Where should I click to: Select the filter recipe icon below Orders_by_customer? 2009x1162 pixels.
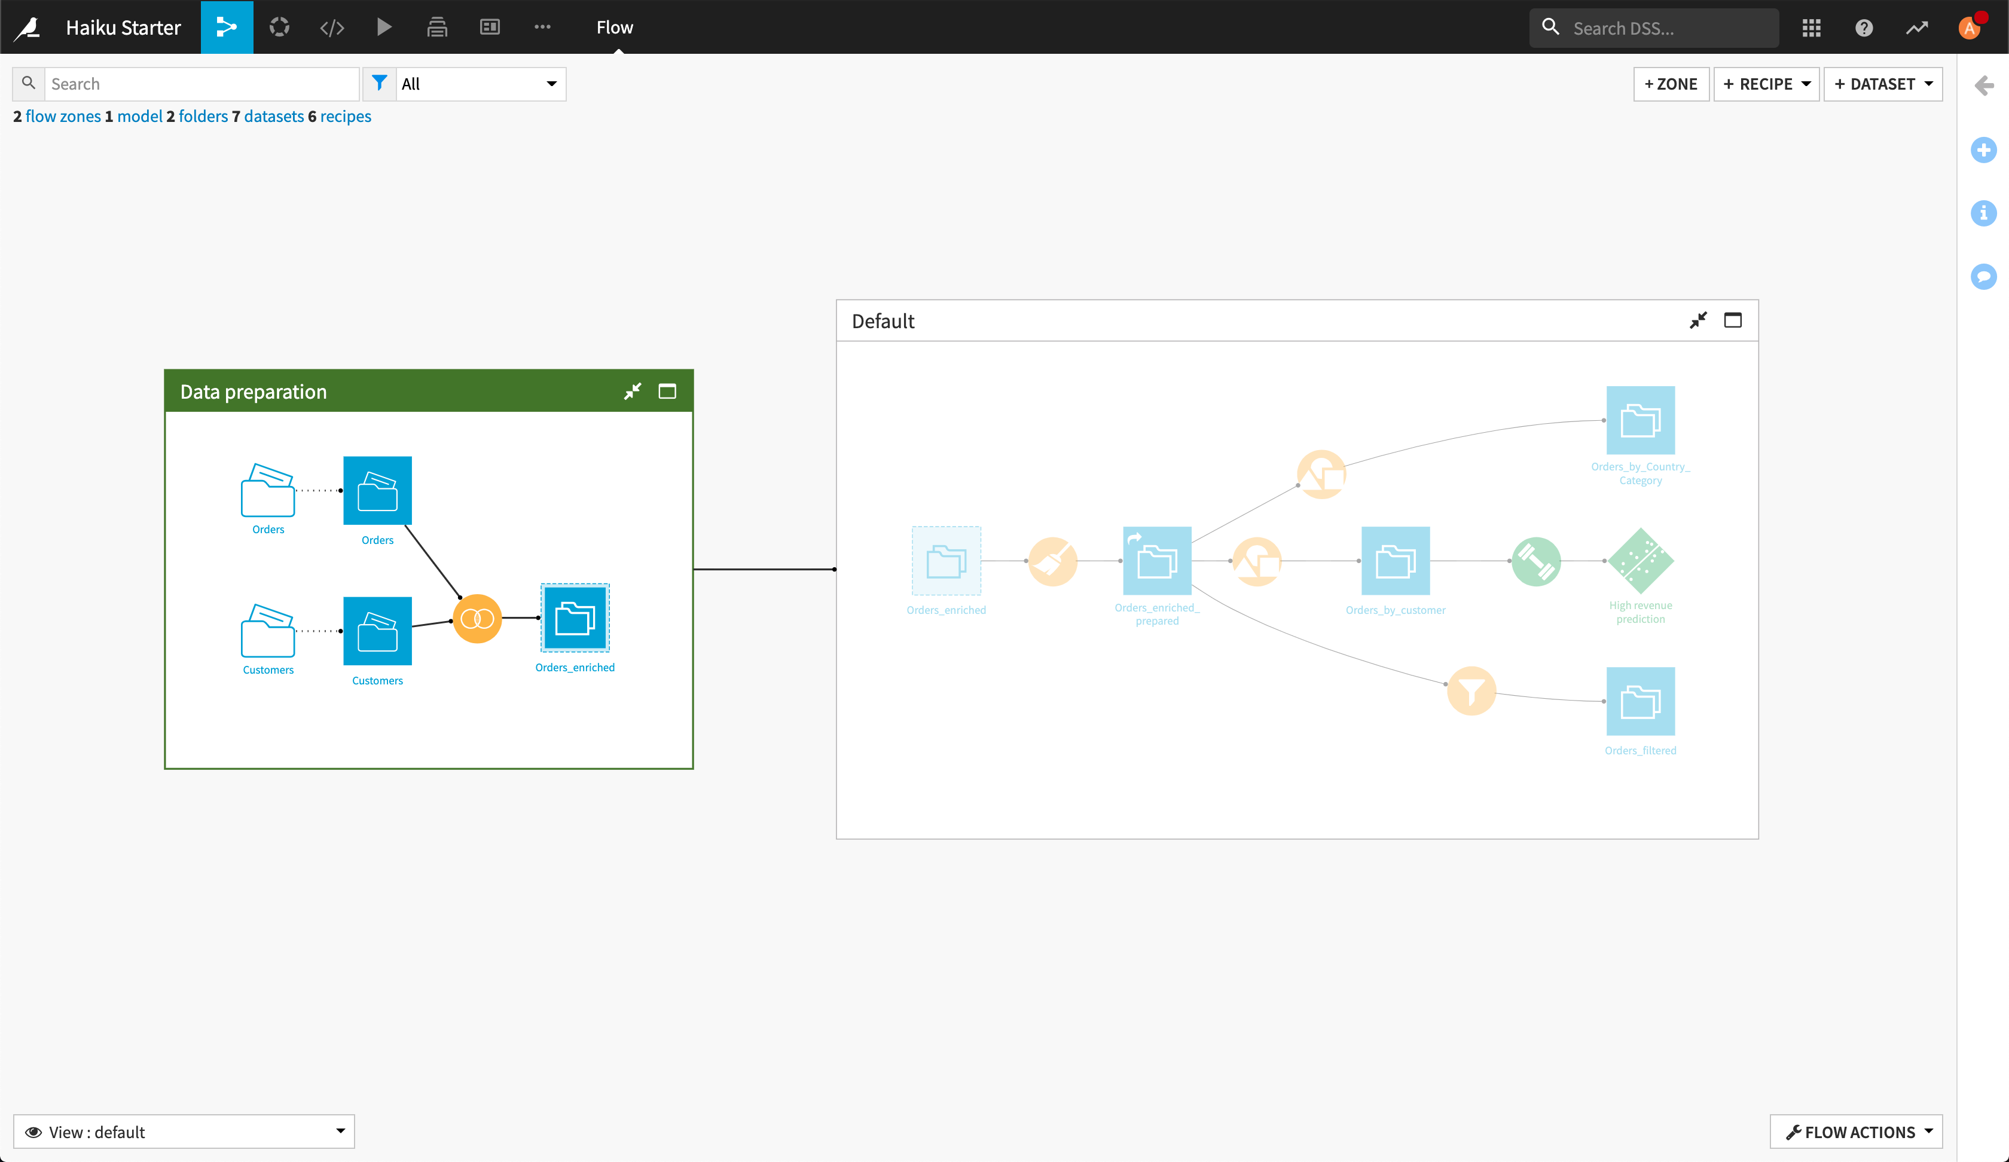coord(1472,692)
